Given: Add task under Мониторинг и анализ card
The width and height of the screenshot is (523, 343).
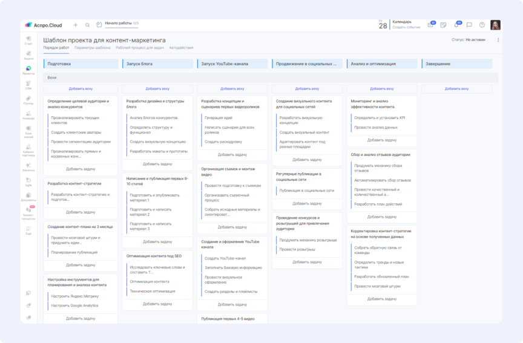Looking at the screenshot, I should [382, 140].
